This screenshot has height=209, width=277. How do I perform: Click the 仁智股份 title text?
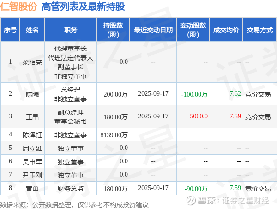[18, 6]
